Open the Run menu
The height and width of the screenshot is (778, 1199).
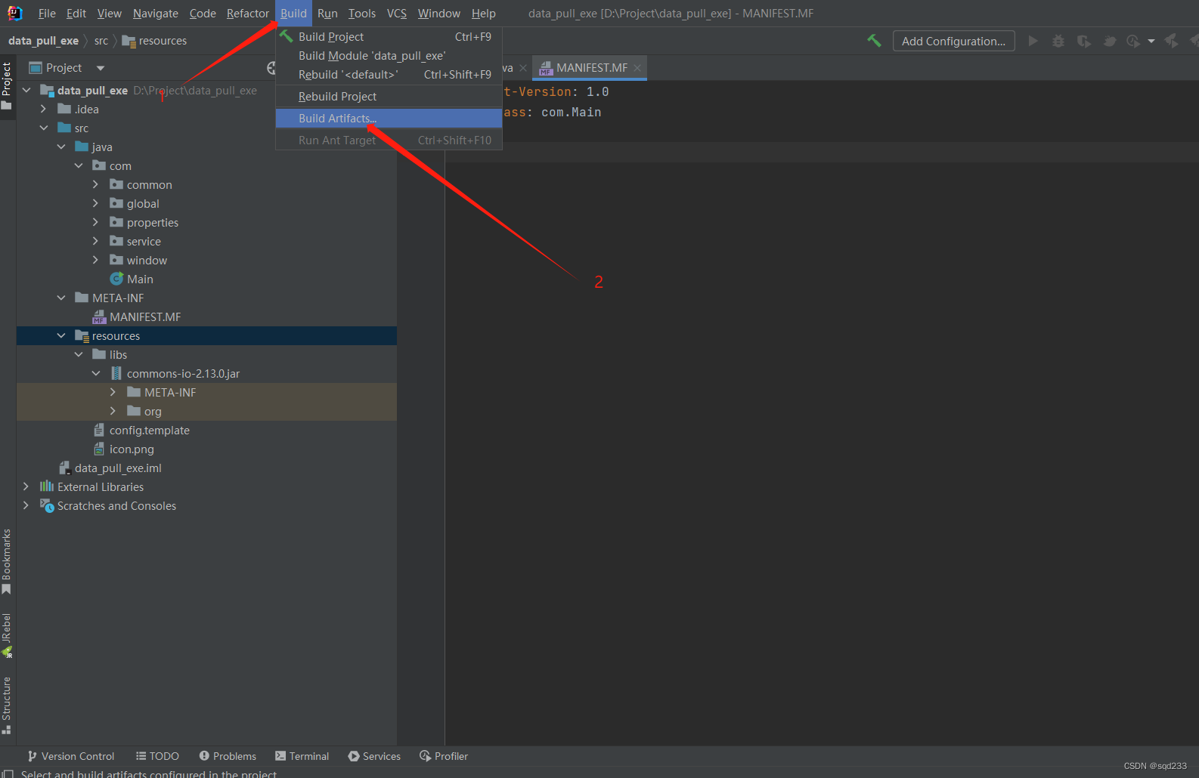coord(327,13)
